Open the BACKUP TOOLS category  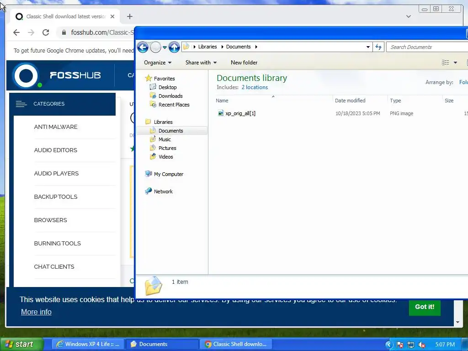pyautogui.click(x=55, y=197)
